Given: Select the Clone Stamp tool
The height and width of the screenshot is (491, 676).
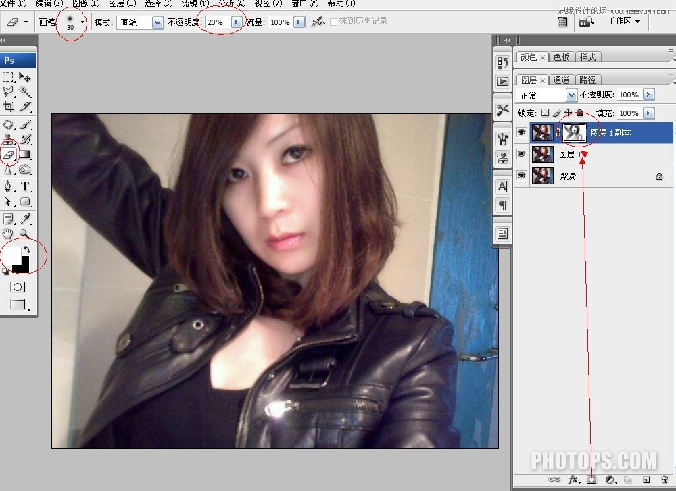Looking at the screenshot, I should click(x=8, y=139).
